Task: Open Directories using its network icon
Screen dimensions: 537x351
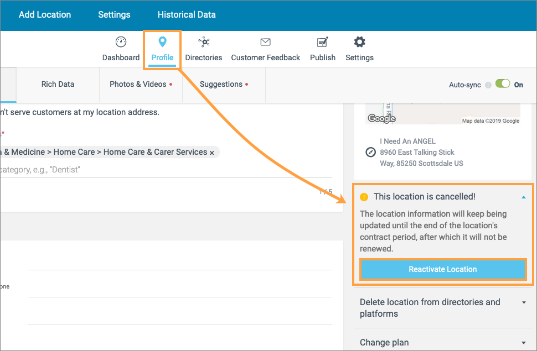Action: tap(203, 42)
